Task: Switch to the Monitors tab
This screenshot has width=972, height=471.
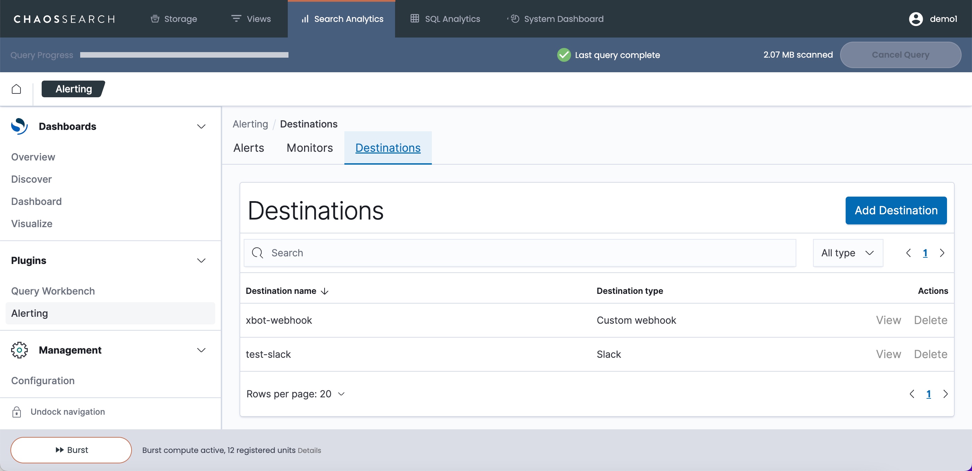Action: (x=309, y=148)
